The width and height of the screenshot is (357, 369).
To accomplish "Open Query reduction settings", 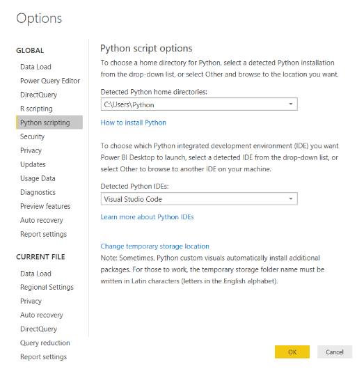I will click(45, 343).
